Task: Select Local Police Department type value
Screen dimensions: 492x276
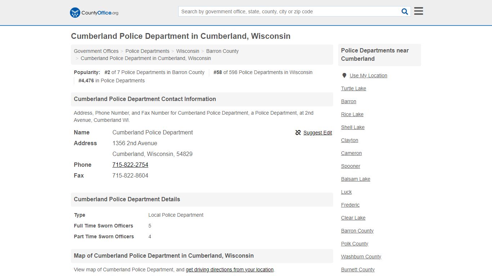Action: 176,215
